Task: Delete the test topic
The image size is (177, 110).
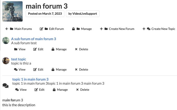Action: (x=82, y=69)
